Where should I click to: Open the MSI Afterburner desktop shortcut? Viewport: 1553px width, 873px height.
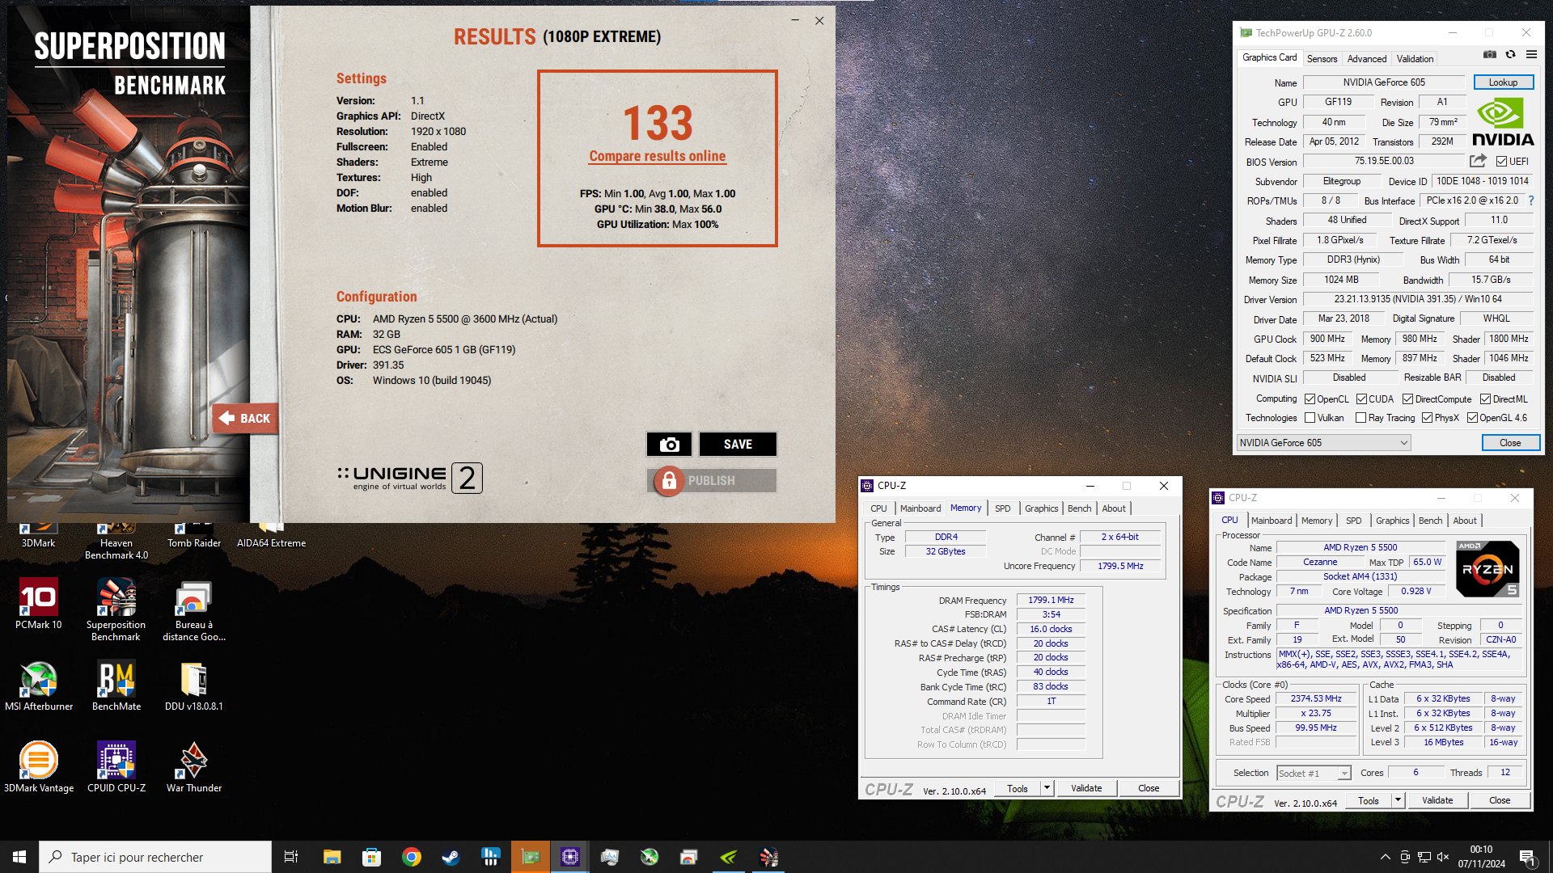tap(39, 685)
